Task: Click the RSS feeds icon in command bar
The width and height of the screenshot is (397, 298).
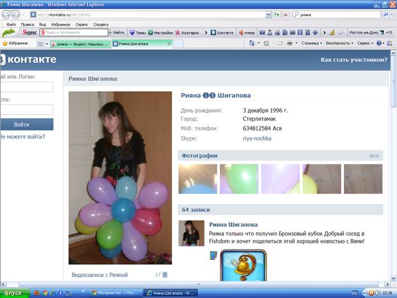Action: [x=266, y=43]
